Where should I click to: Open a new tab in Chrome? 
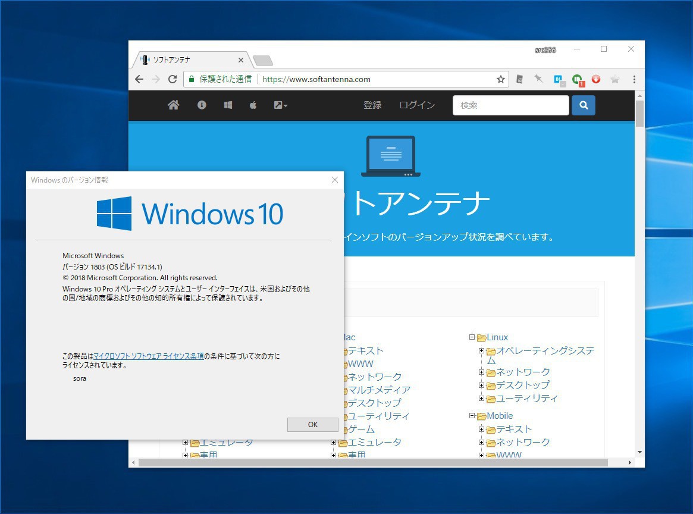tap(263, 61)
